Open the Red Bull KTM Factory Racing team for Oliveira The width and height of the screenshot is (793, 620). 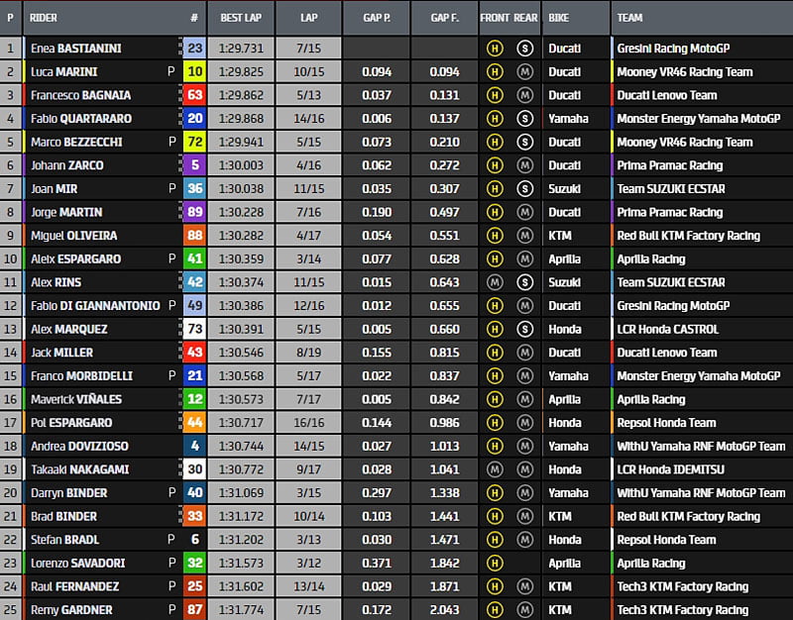pyautogui.click(x=688, y=236)
